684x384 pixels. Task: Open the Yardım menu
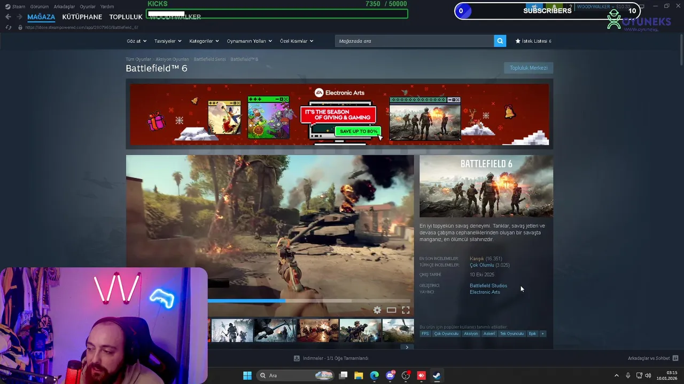click(107, 6)
